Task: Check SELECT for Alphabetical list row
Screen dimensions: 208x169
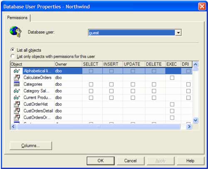Action: coord(91,71)
